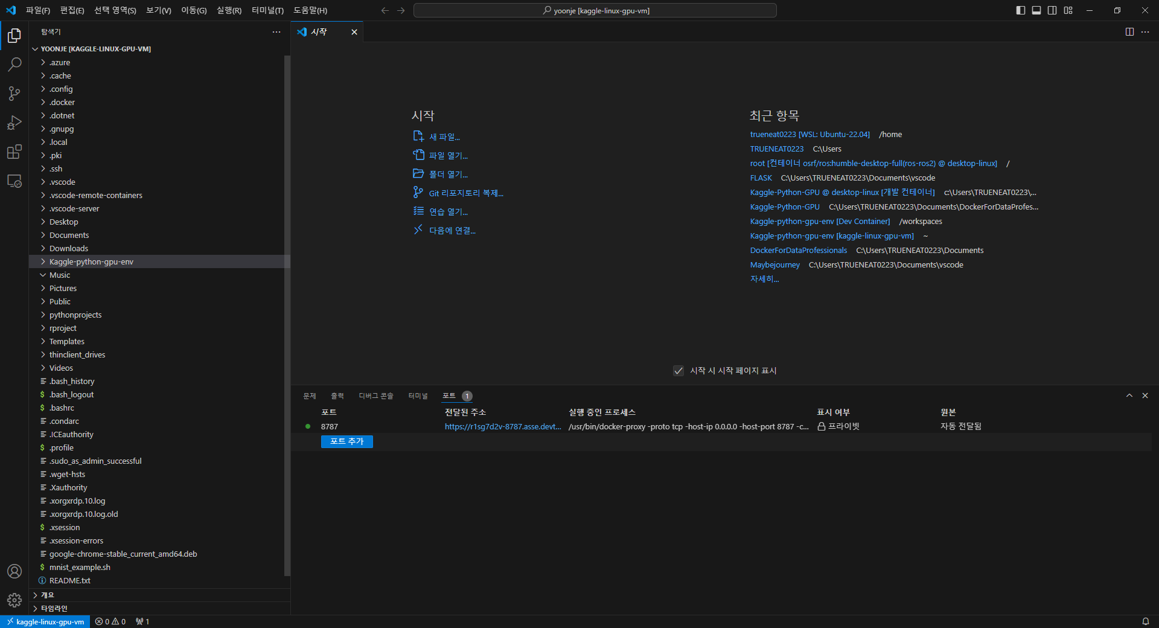The width and height of the screenshot is (1159, 628).
Task: Expand the 타임라인 timeline section
Action: click(159, 608)
